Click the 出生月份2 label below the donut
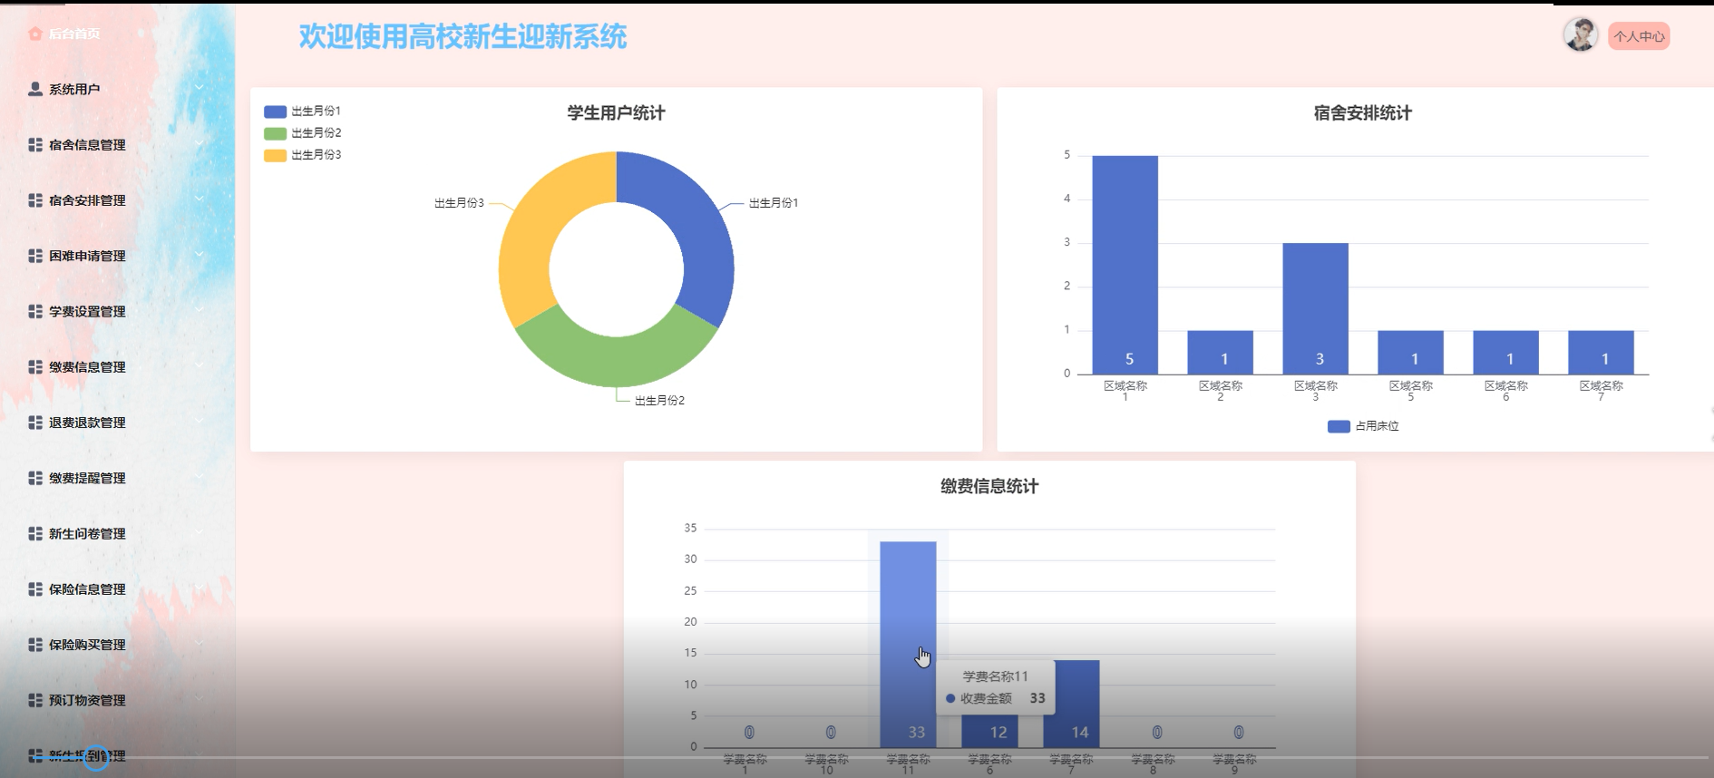The height and width of the screenshot is (778, 1714). coord(659,401)
